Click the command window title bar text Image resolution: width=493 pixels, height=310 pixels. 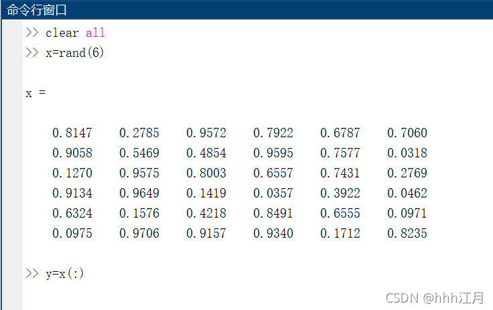[36, 10]
